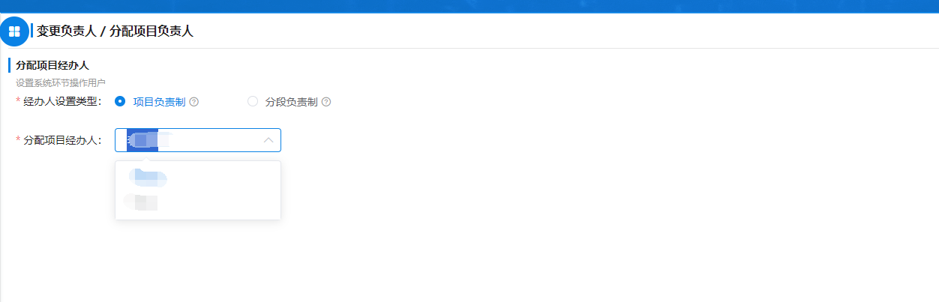Click help icon beside 分段负责制
The width and height of the screenshot is (939, 302).
point(326,102)
